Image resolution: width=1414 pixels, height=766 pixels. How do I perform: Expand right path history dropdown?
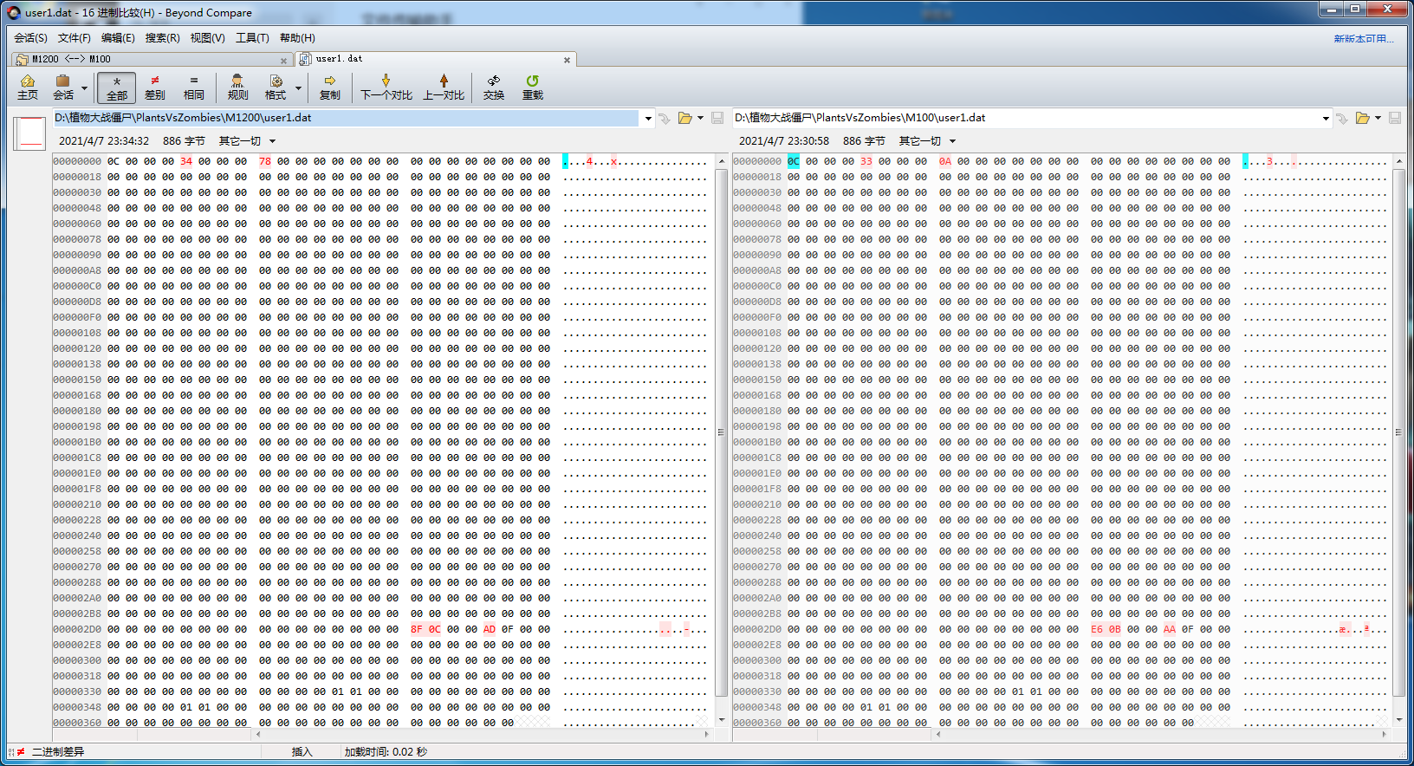tap(1326, 119)
